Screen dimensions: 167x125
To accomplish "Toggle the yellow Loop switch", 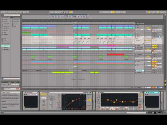I will click(x=113, y=12).
